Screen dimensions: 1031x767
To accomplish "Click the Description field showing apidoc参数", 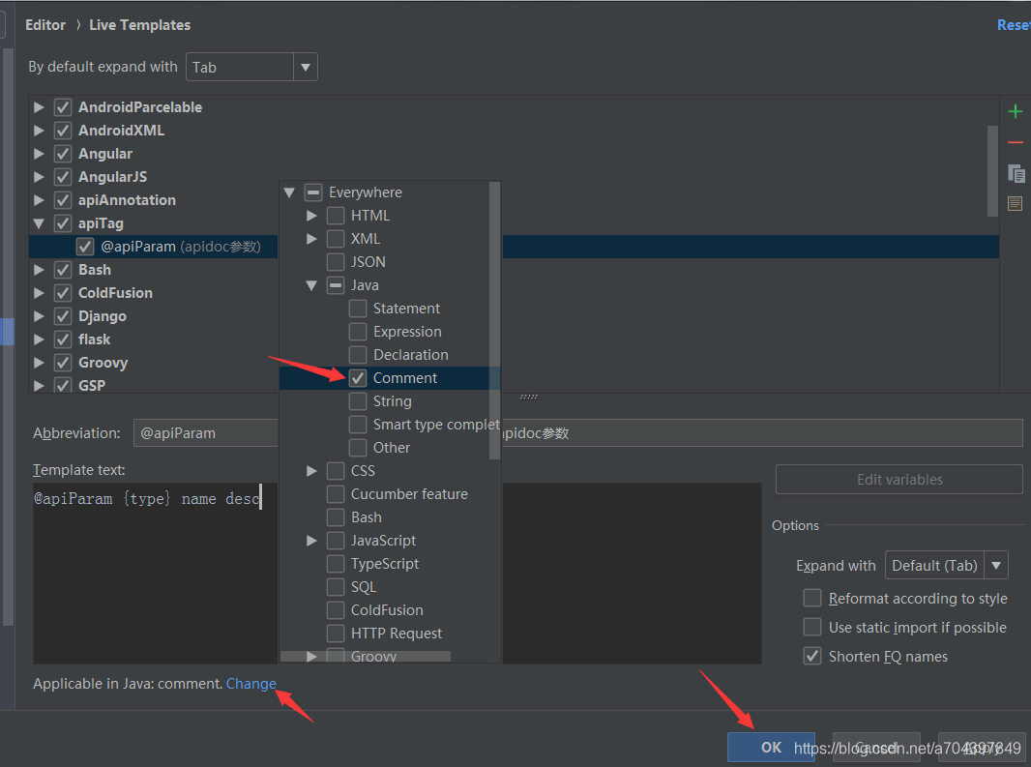I will coord(762,433).
